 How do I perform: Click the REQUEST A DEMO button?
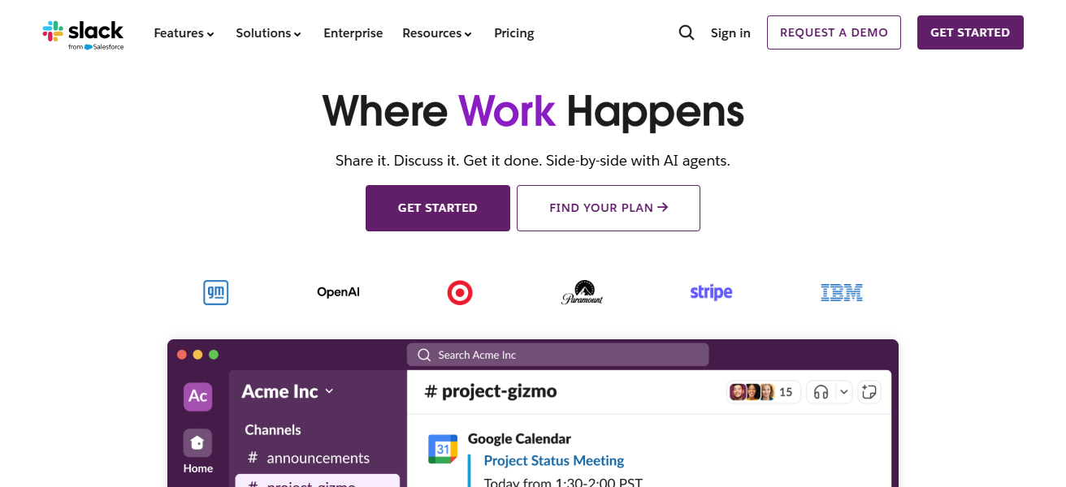[x=834, y=32]
